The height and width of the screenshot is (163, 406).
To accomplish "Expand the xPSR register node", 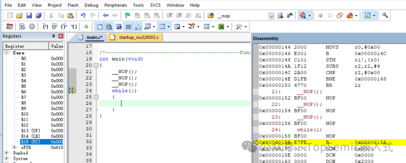I will [15, 147].
